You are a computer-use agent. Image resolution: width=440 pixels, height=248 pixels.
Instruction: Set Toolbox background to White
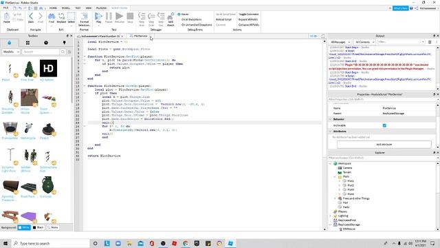tap(24, 227)
